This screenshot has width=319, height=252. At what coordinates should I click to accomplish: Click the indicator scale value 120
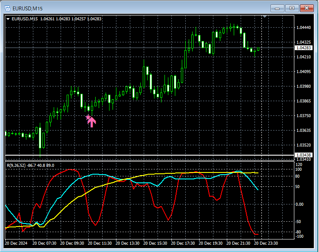[x=299, y=164]
